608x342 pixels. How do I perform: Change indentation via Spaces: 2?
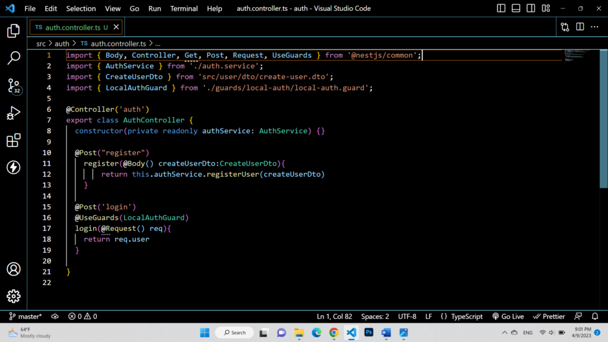click(375, 316)
